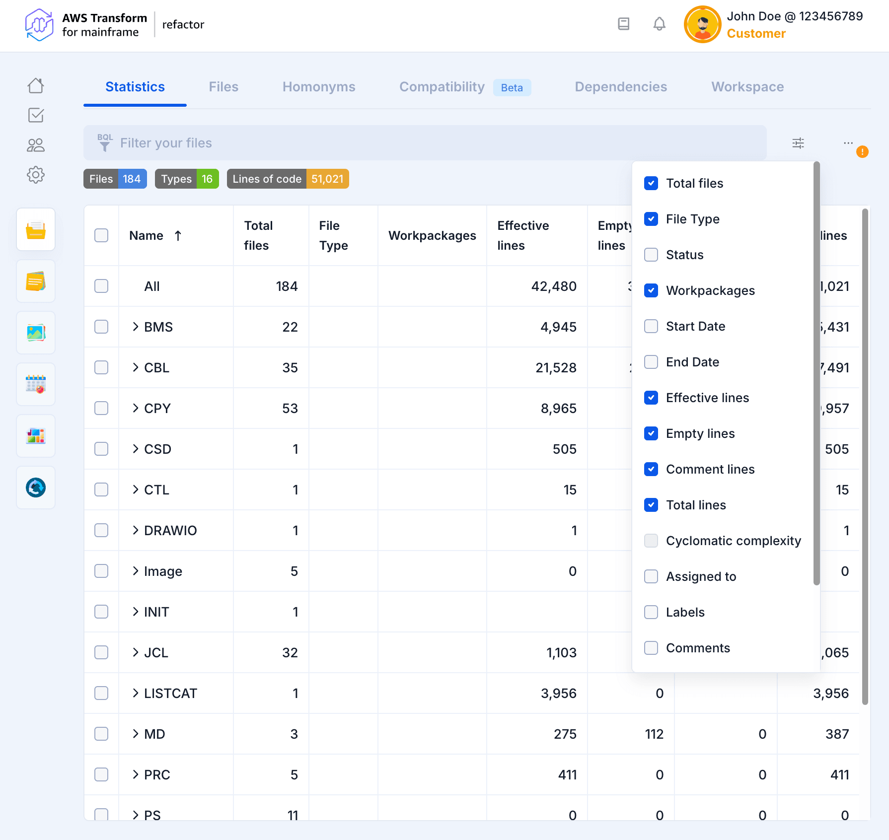Viewport: 889px width, 840px height.
Task: Open the documentation book icon
Action: click(x=623, y=24)
